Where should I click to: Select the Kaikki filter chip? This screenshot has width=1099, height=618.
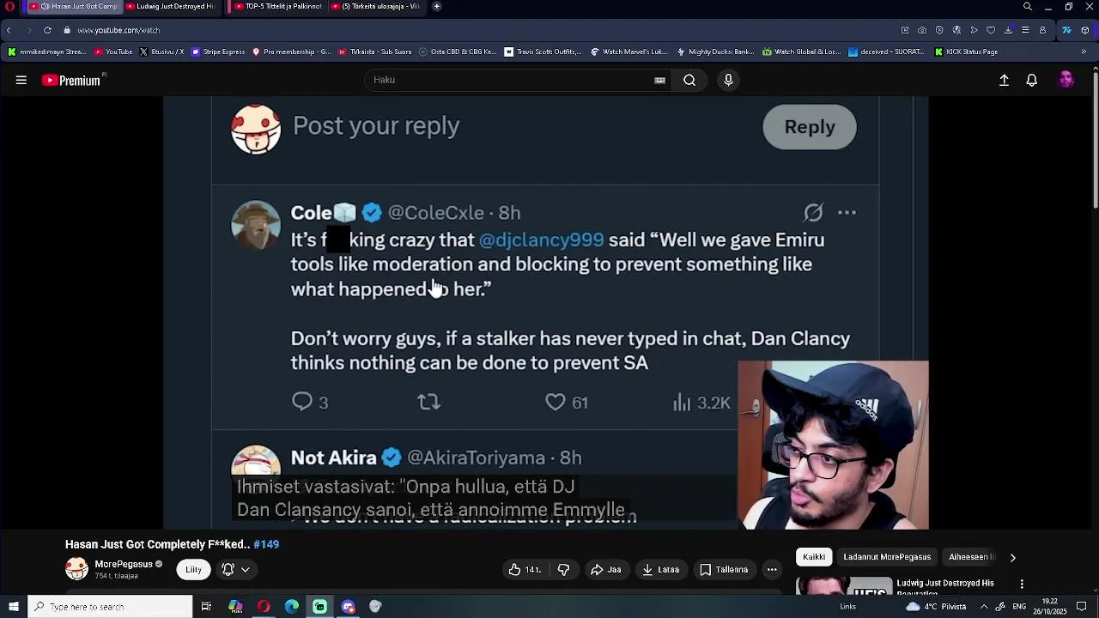(x=813, y=557)
